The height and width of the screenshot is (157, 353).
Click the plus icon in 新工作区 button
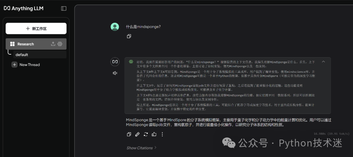point(28,29)
